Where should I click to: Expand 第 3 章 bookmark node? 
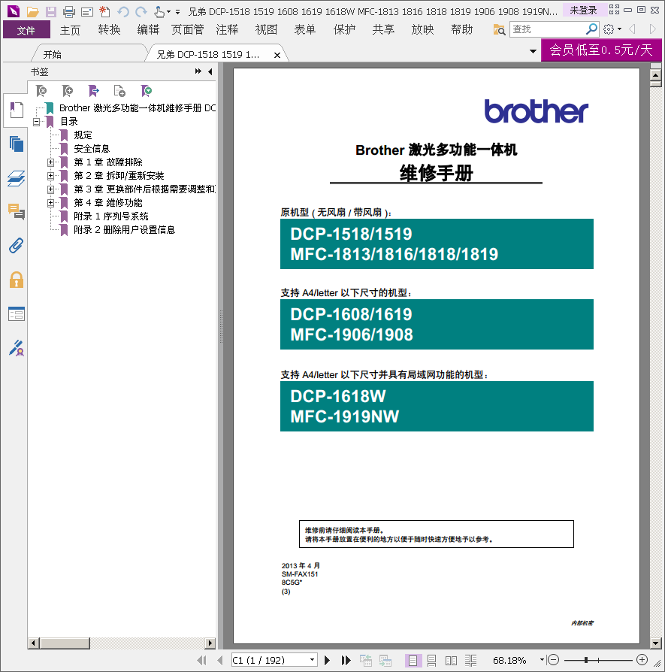coord(50,189)
